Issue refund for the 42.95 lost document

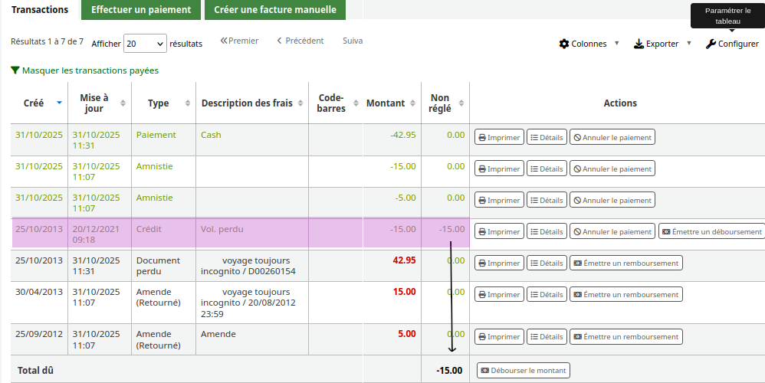coord(625,264)
